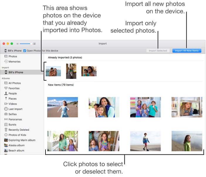Click the Alaska album thumbnail icon
Screen dimensions: 206x177
[6, 145]
